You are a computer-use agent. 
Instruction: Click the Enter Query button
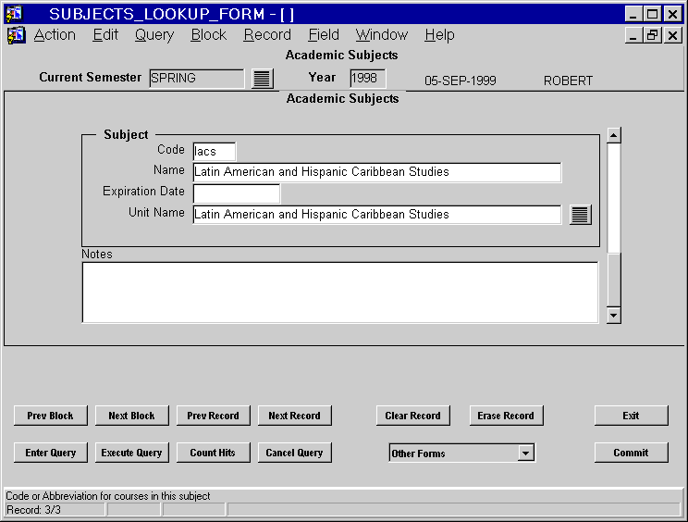[51, 453]
